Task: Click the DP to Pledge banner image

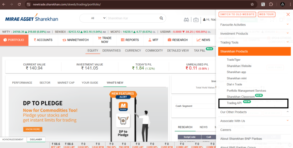Action: (x=88, y=114)
